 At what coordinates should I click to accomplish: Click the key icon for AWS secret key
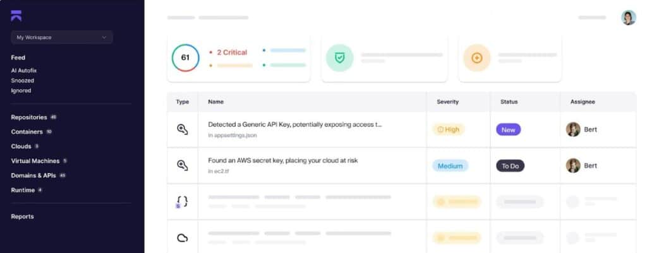click(x=183, y=165)
